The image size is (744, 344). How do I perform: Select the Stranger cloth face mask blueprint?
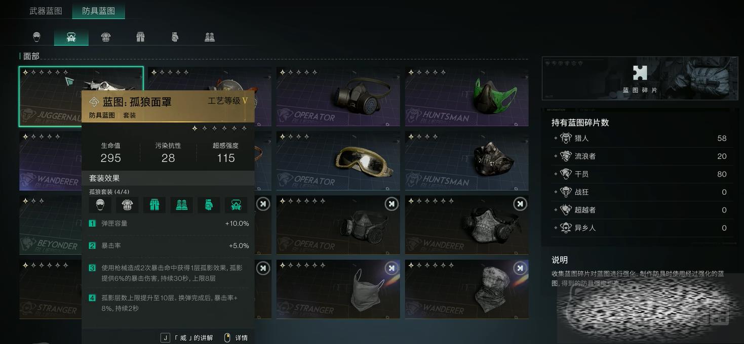click(338, 289)
